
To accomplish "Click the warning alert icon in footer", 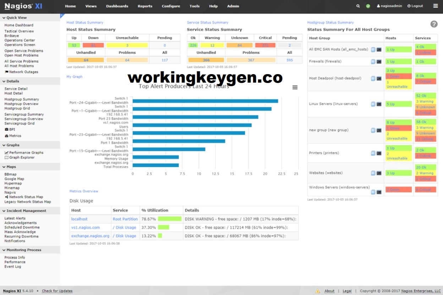I will tap(318, 291).
